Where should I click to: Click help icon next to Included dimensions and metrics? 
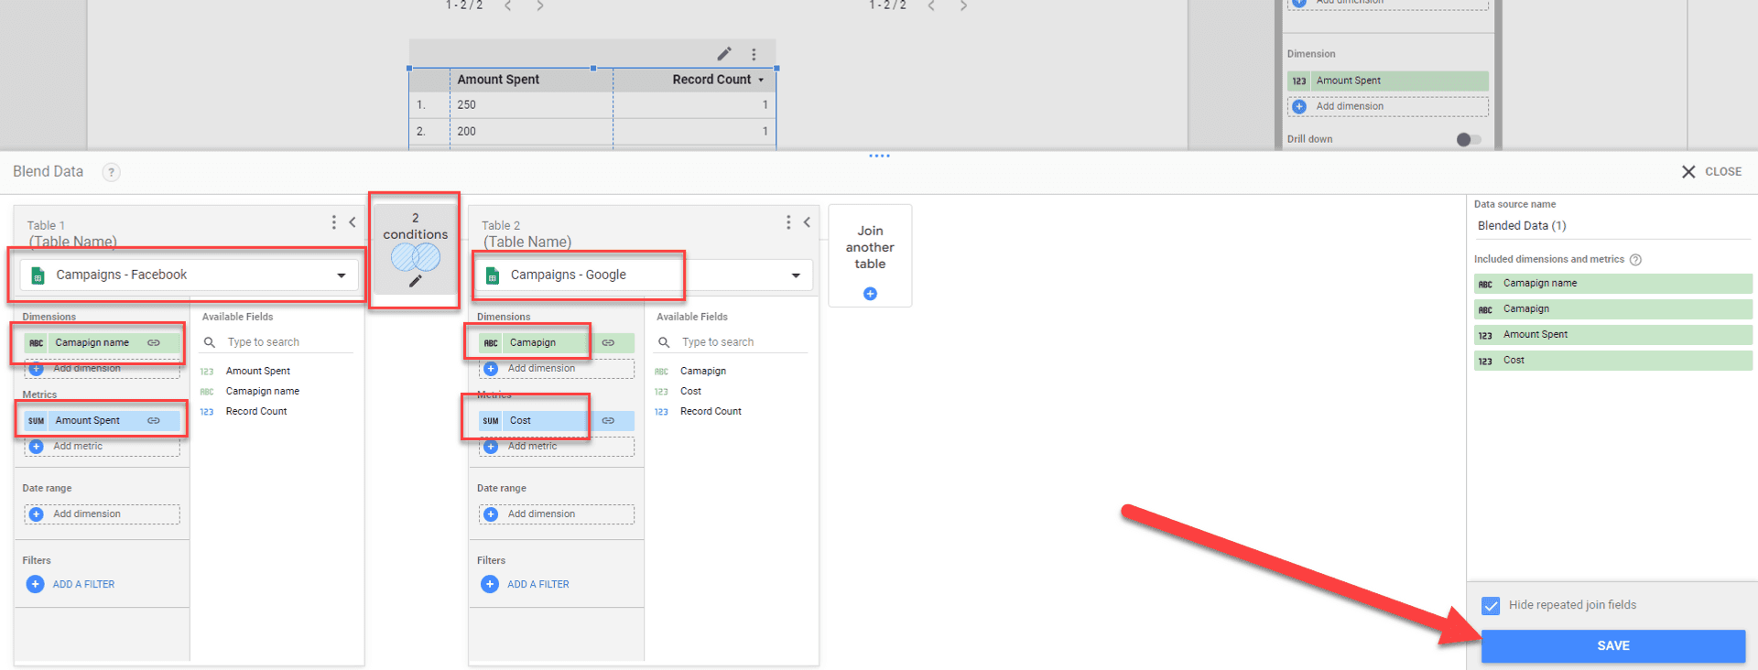click(1635, 260)
